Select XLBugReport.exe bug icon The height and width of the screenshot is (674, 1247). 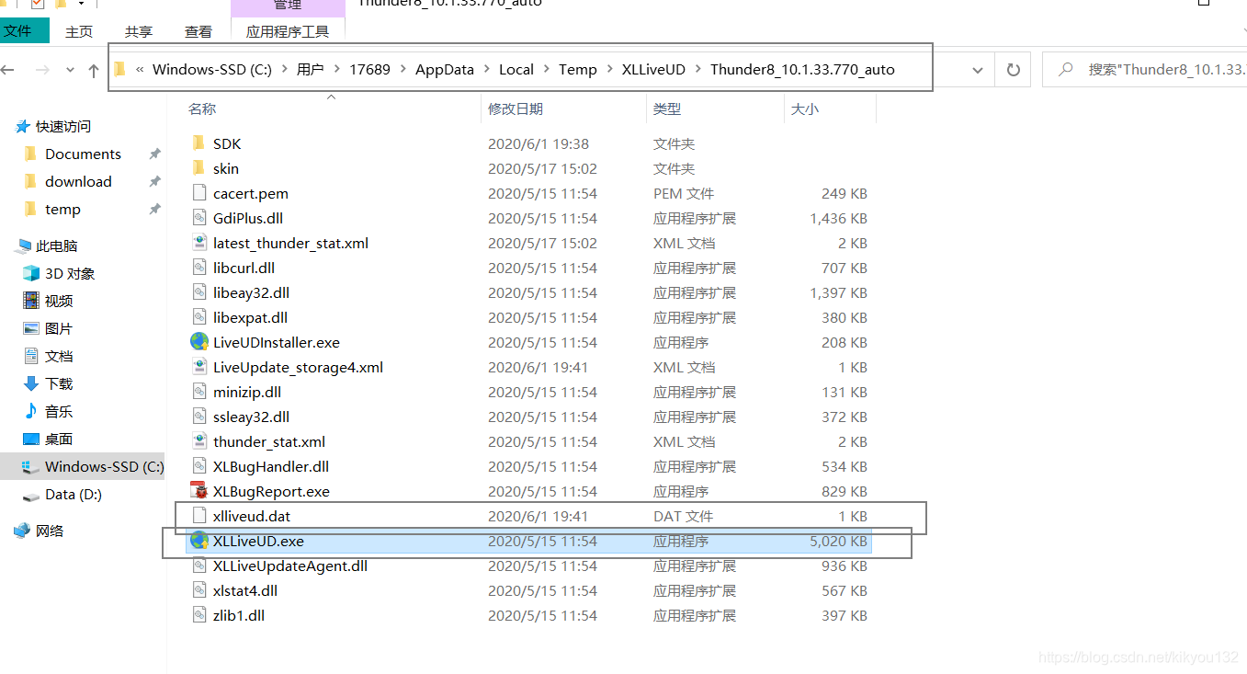tap(198, 491)
